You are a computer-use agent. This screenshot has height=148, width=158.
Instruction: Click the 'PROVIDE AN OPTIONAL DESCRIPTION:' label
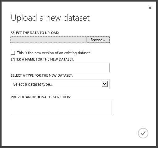click(41, 97)
